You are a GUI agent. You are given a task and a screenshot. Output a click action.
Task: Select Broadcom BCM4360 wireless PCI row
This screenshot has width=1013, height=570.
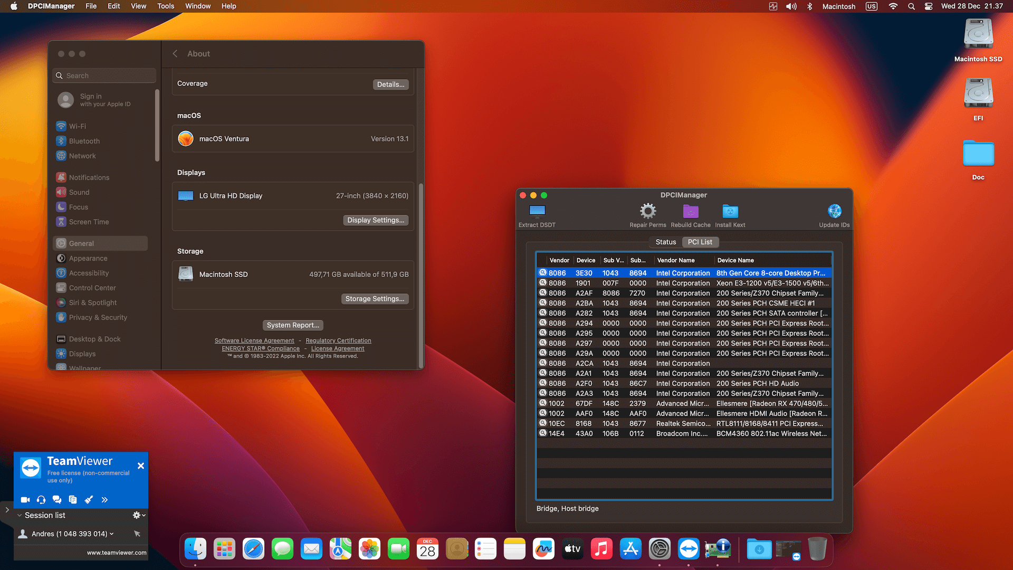point(684,433)
